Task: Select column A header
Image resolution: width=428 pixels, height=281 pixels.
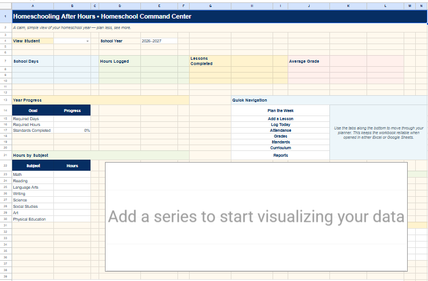Action: click(32, 6)
